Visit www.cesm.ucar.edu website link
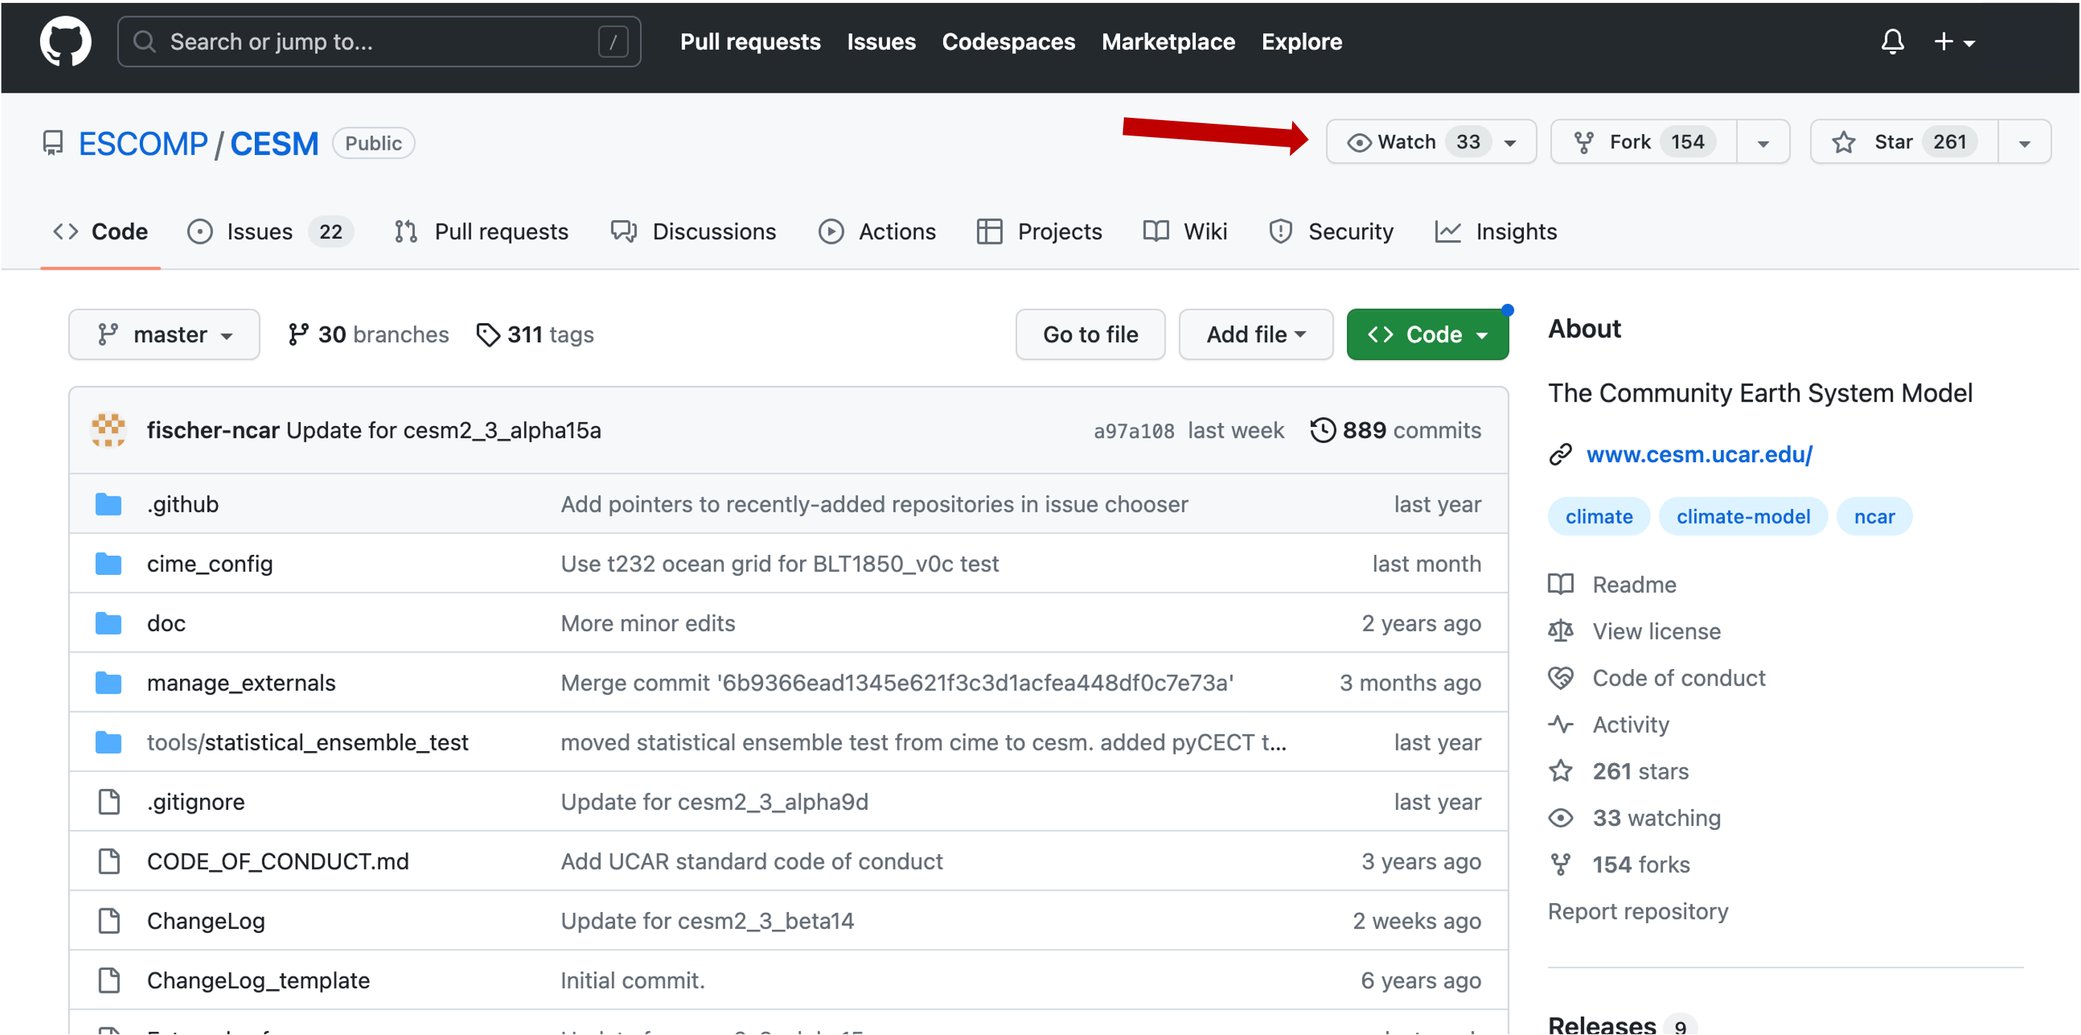 pos(1699,454)
